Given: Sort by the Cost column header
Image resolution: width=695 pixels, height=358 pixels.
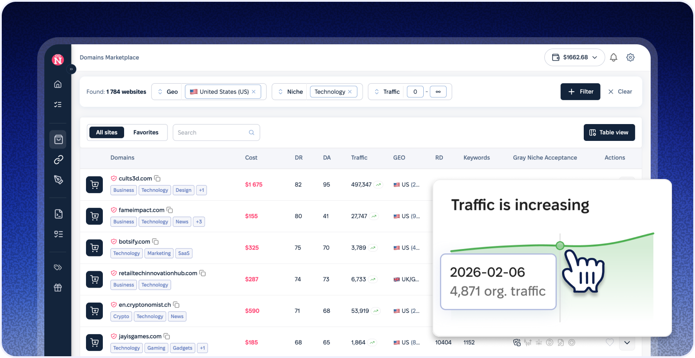Looking at the screenshot, I should point(251,158).
